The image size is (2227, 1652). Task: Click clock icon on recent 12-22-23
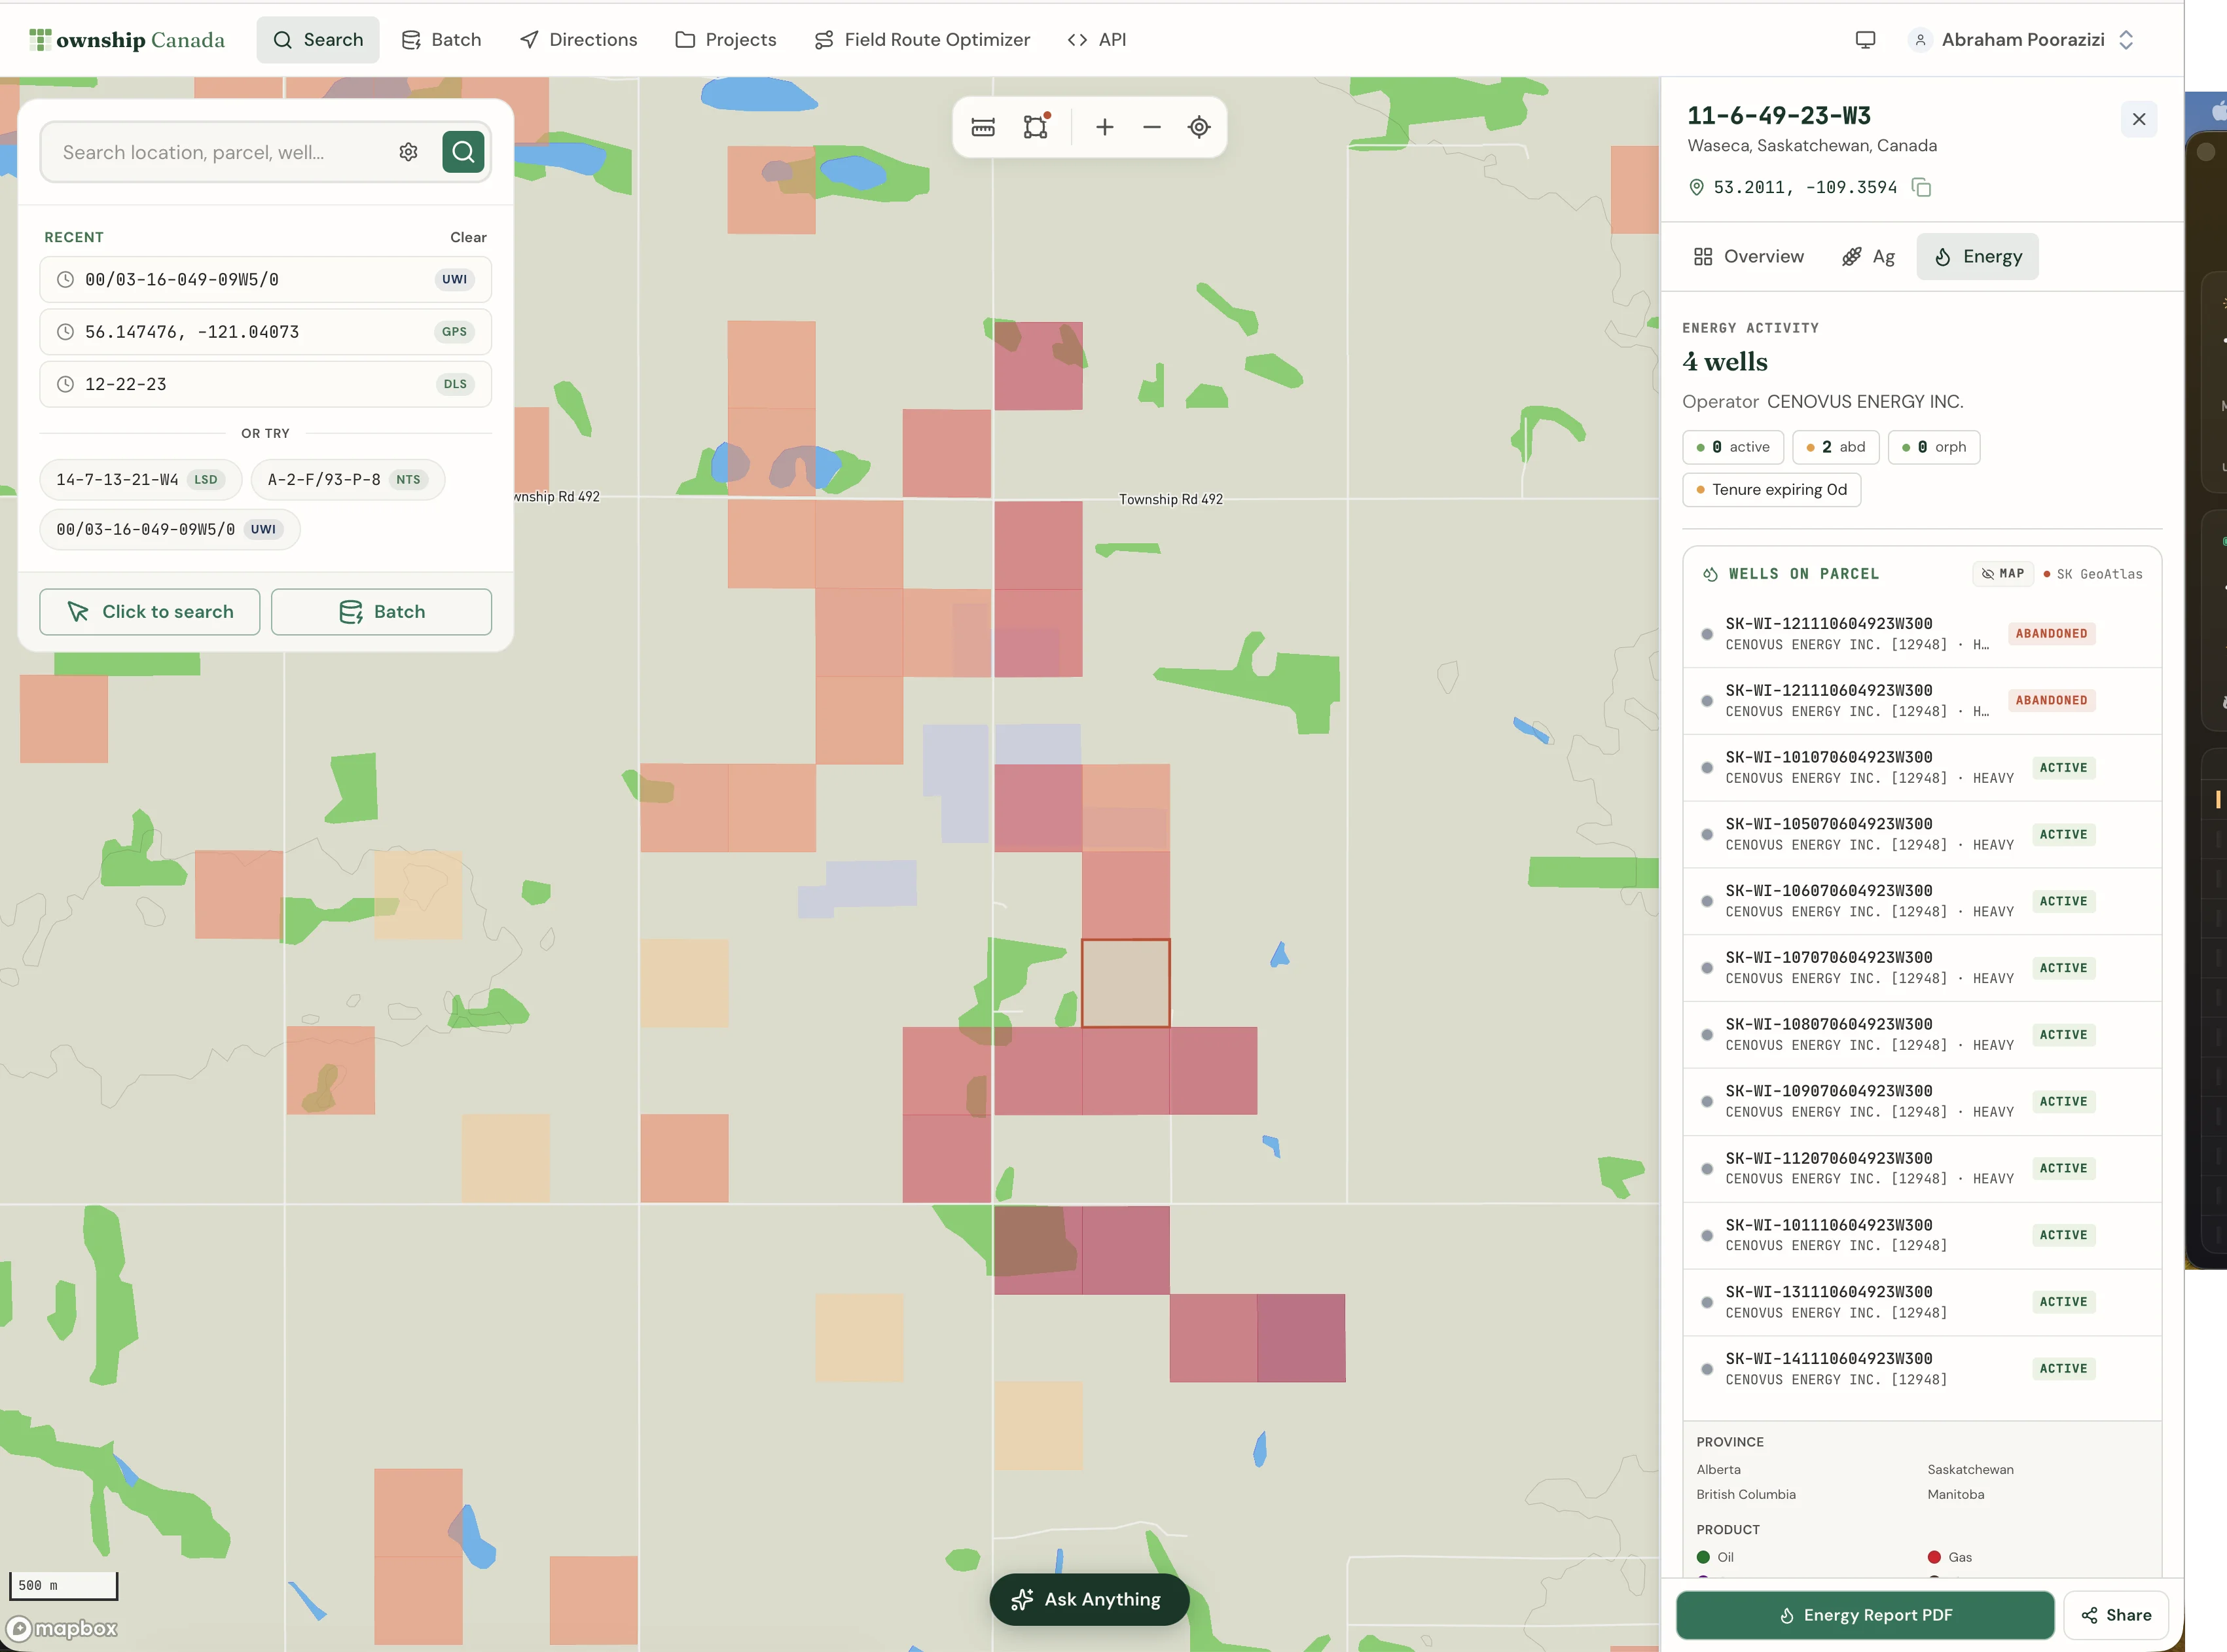click(x=65, y=384)
